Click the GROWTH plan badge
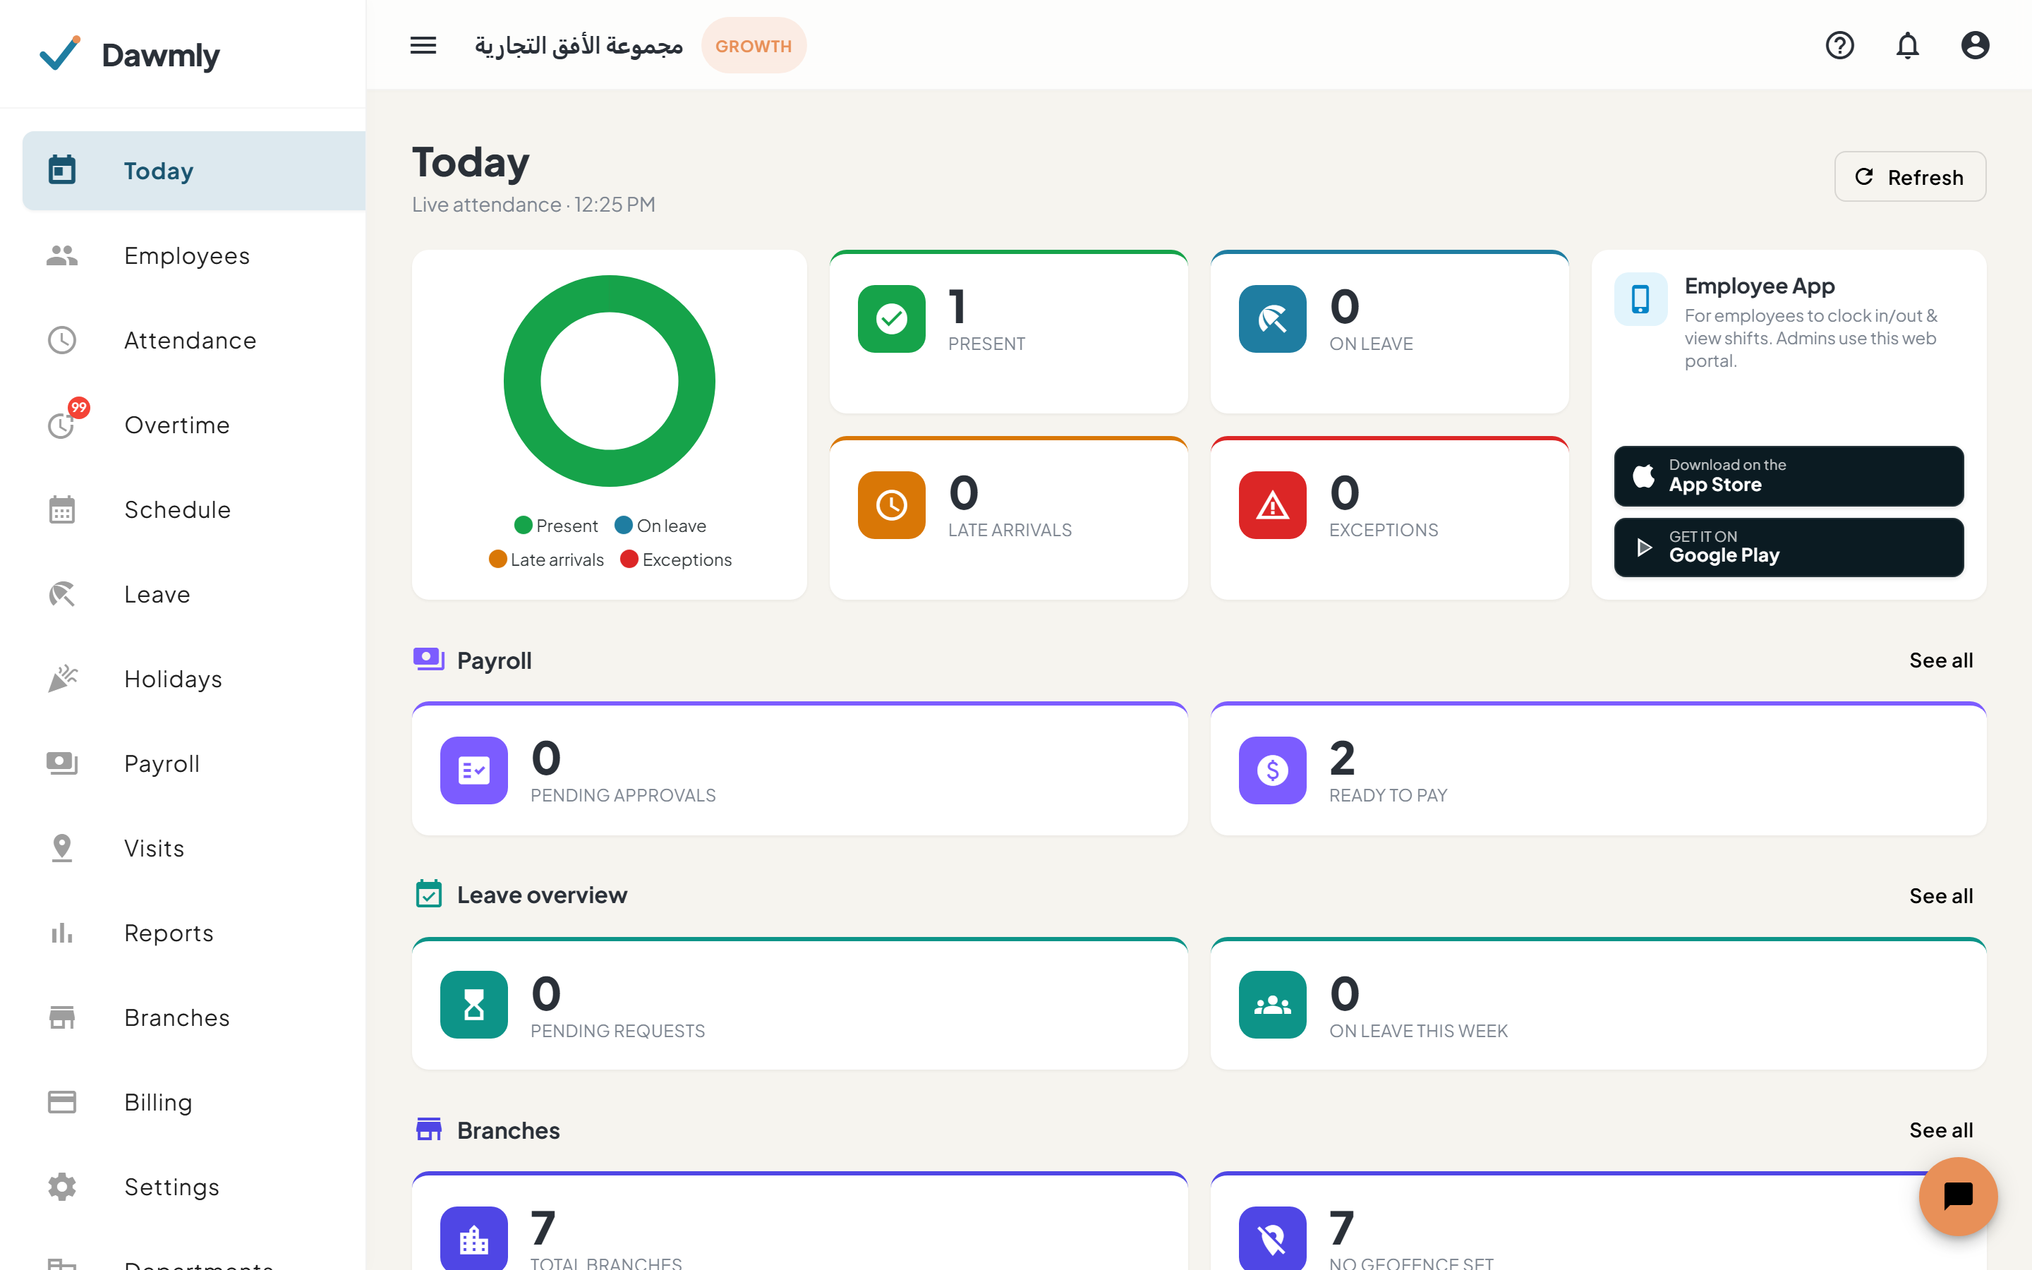 (754, 45)
